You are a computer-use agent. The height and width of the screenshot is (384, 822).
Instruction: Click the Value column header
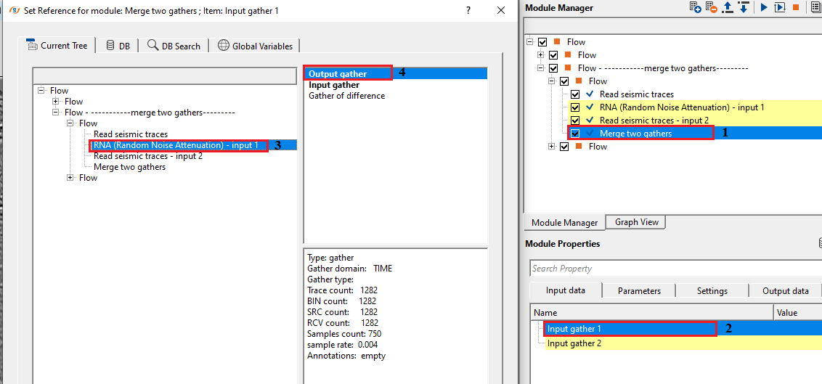[797, 313]
